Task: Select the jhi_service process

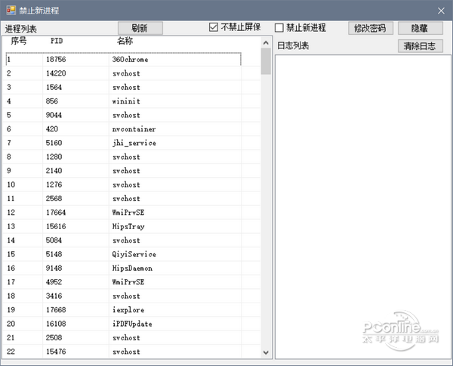Action: click(123, 143)
